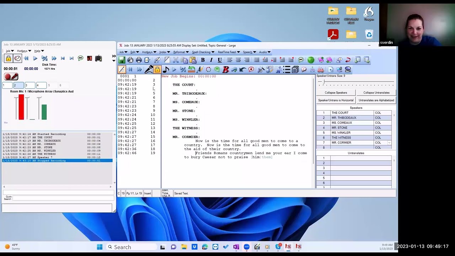Select the Stopped Recording log entry
This screenshot has width=455, height=256.
(x=57, y=161)
